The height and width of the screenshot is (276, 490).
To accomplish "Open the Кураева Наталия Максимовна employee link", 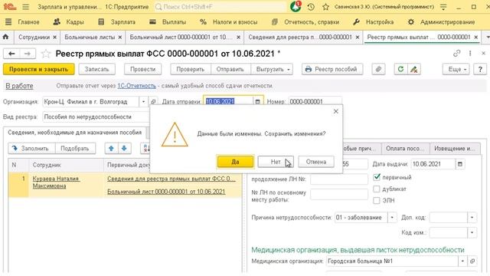I will click(56, 182).
